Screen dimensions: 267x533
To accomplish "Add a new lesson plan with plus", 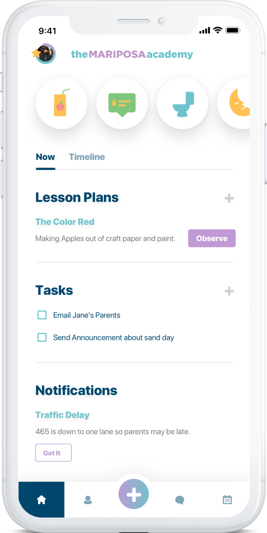I will pos(229,198).
